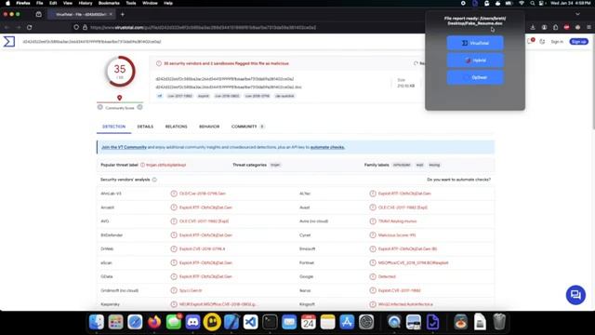The width and height of the screenshot is (595, 335).
Task: Go back to the previous page
Action: [x=7, y=27]
